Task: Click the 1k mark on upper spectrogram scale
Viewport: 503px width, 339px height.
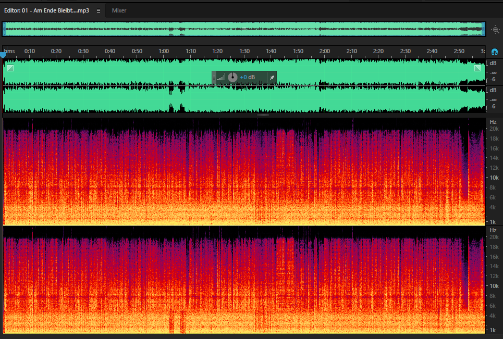Action: point(493,222)
